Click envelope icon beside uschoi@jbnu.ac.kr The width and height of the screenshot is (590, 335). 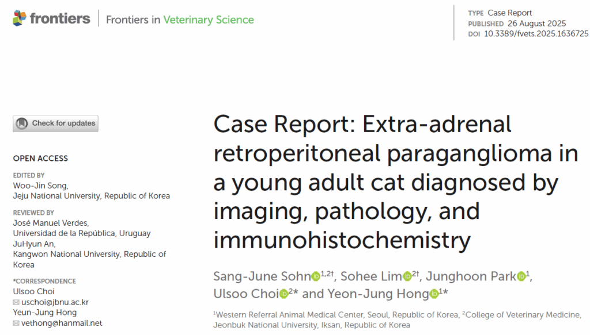[x=16, y=302]
